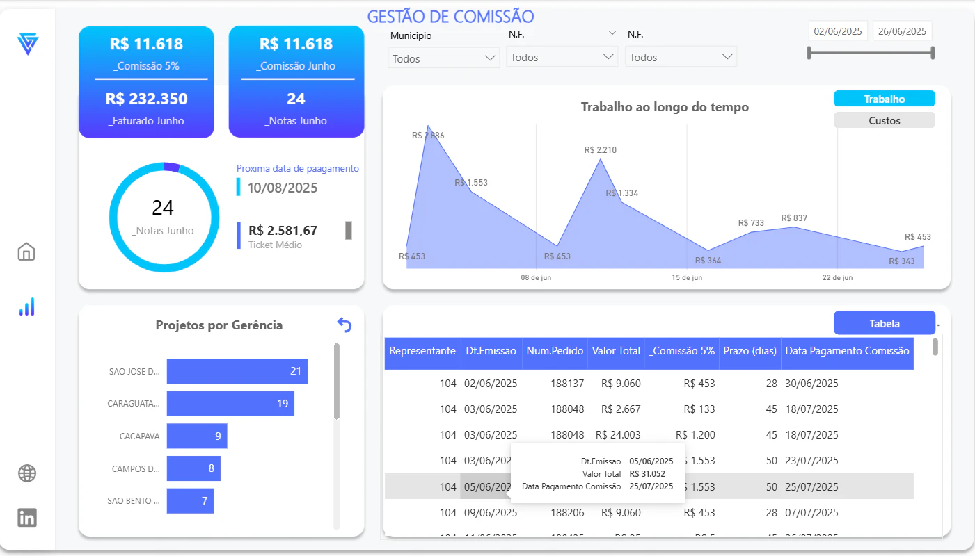Viewport: 975px width, 556px height.
Task: Click the payment date 30/06/2025 cell
Action: click(x=812, y=384)
